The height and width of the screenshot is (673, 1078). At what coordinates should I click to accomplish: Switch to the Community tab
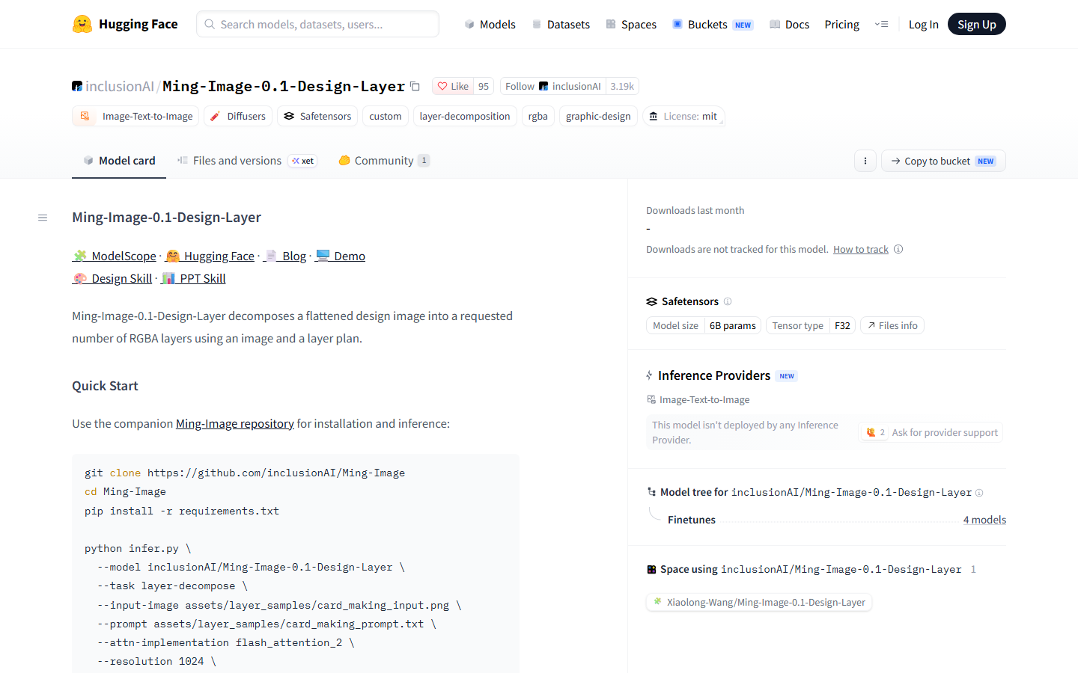coord(384,160)
